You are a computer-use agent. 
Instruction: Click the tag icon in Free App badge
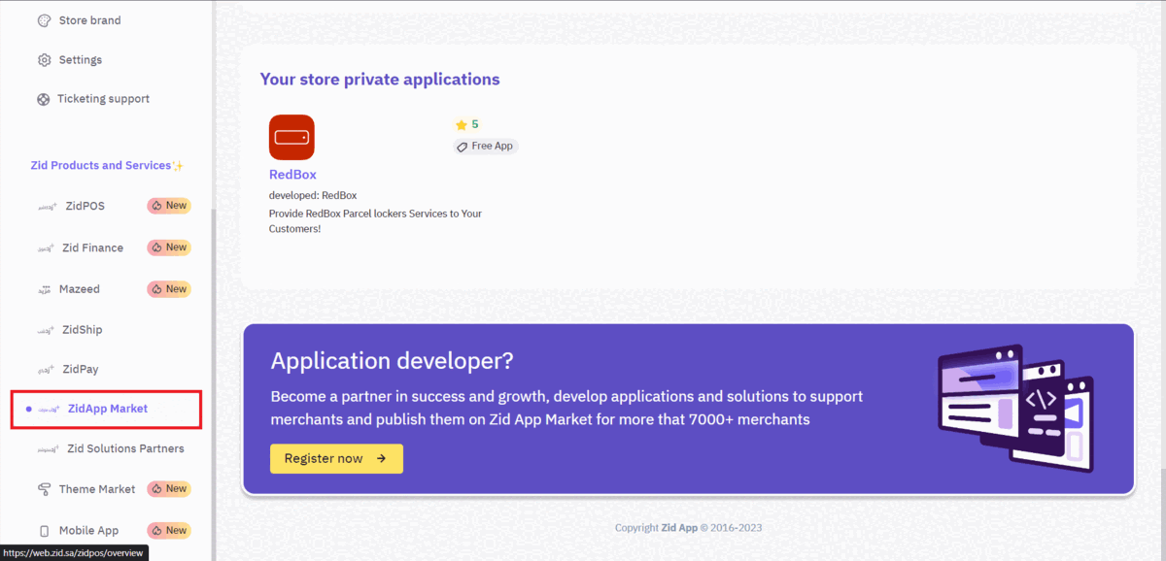pyautogui.click(x=463, y=147)
